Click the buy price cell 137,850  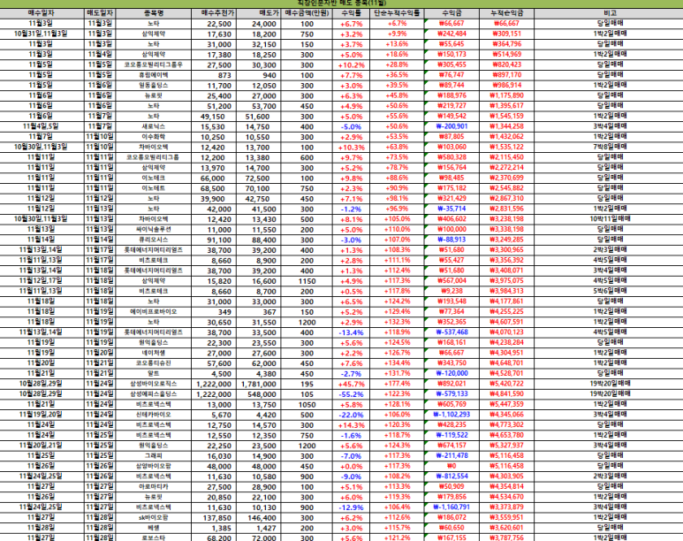[214, 517]
